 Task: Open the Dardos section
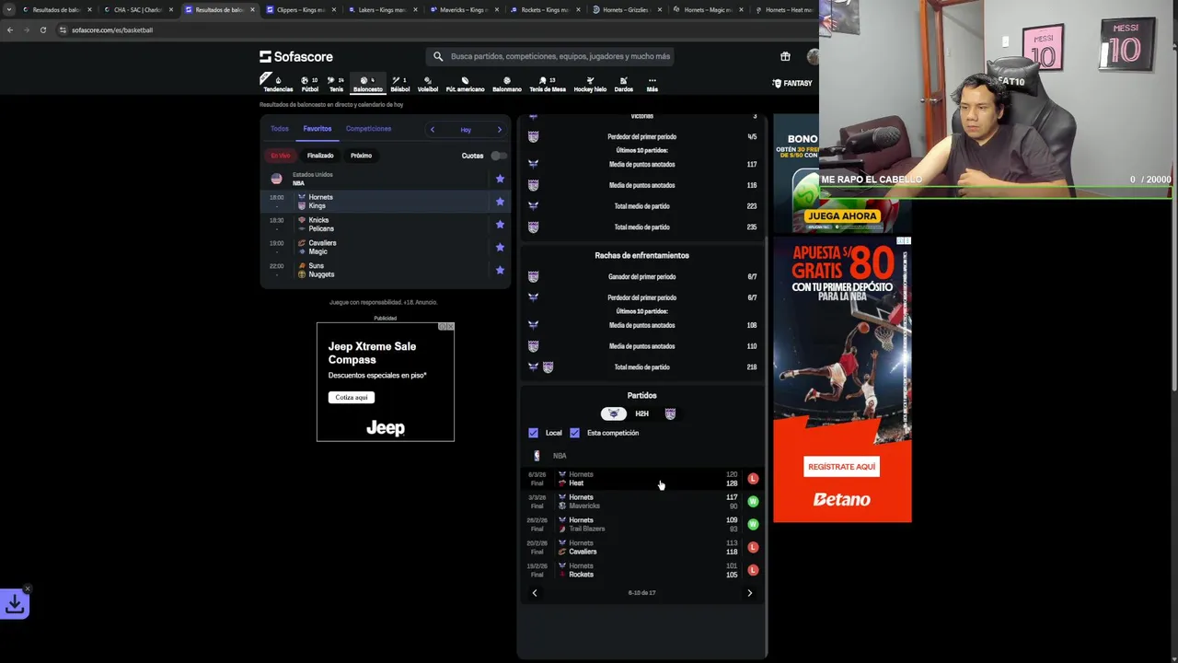pos(623,84)
